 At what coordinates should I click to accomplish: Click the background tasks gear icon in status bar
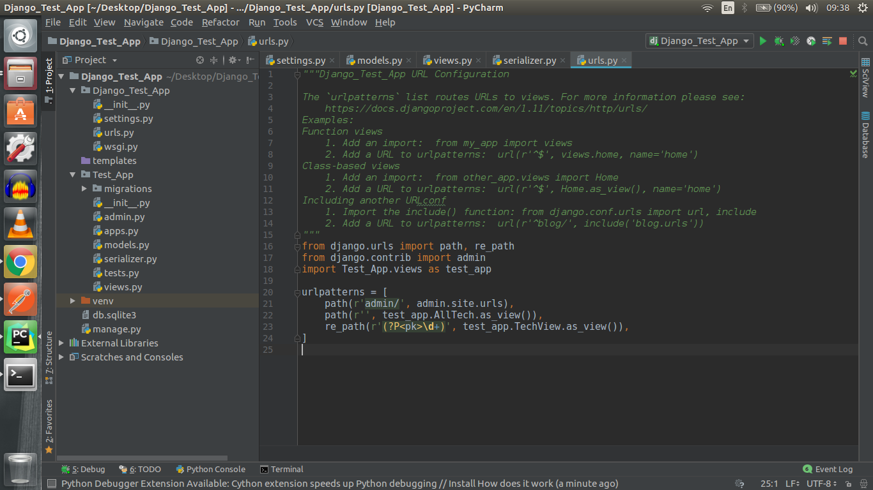(x=739, y=484)
